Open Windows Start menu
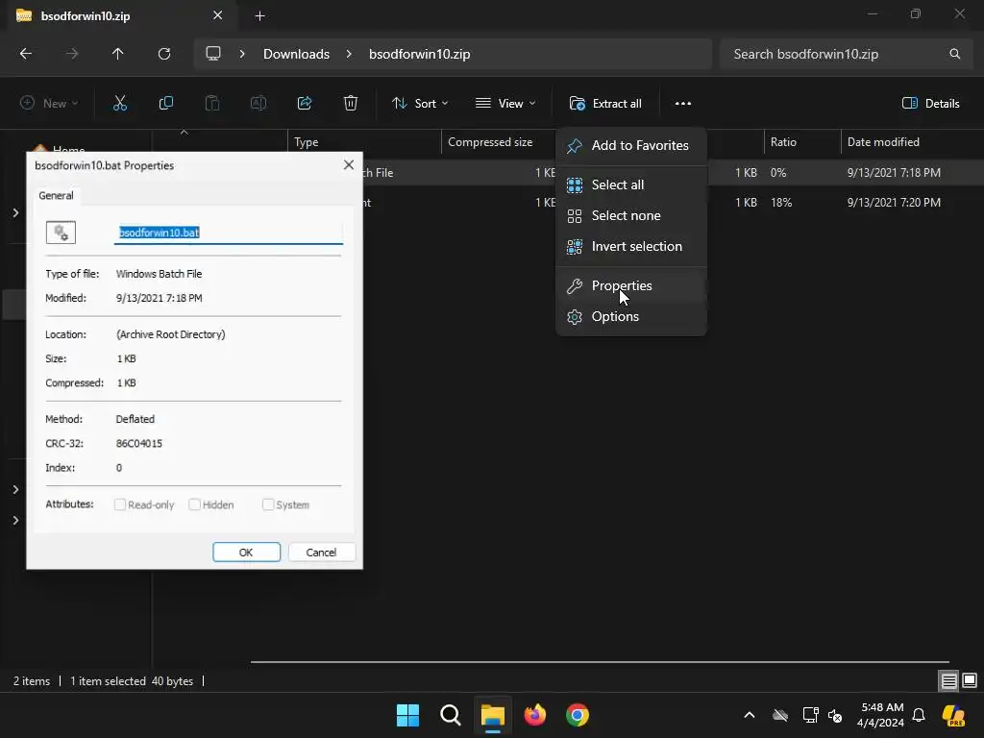The image size is (984, 738). coord(407,715)
